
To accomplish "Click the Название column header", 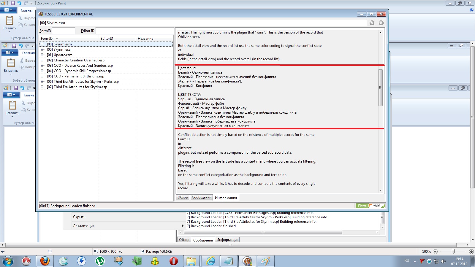I will [154, 39].
